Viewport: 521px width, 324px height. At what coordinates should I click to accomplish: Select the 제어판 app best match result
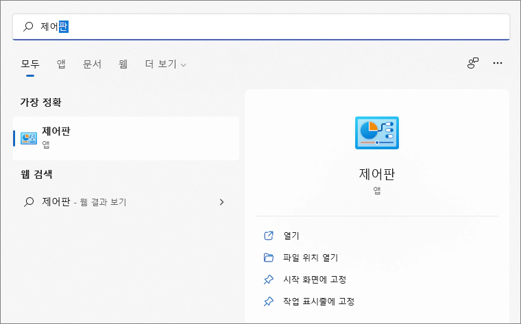[126, 138]
